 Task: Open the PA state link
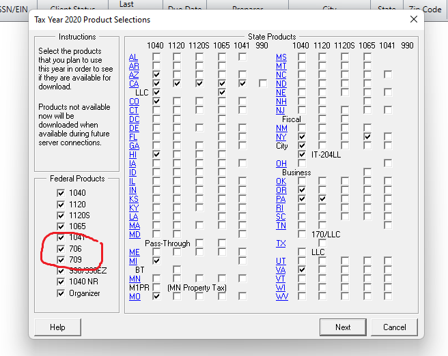coord(281,198)
